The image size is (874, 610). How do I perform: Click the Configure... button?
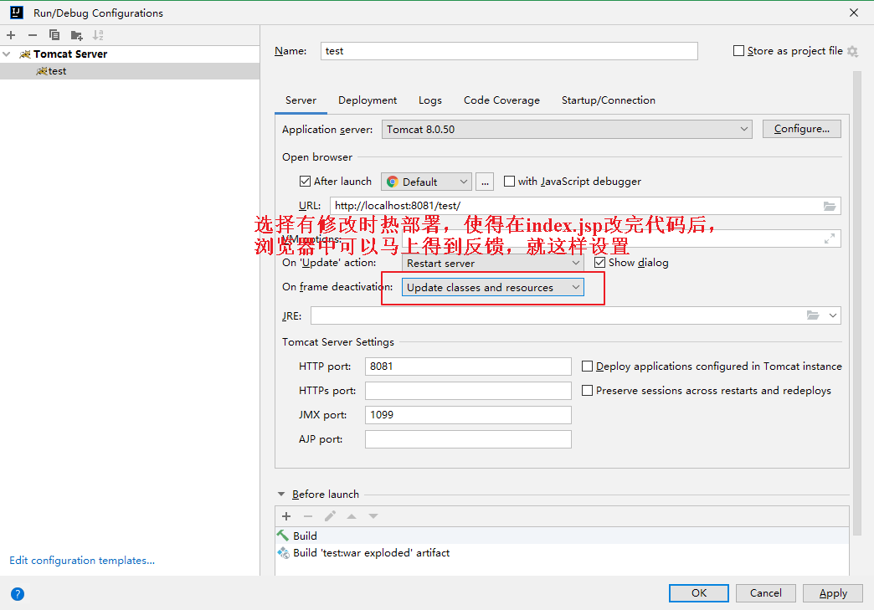tap(801, 129)
